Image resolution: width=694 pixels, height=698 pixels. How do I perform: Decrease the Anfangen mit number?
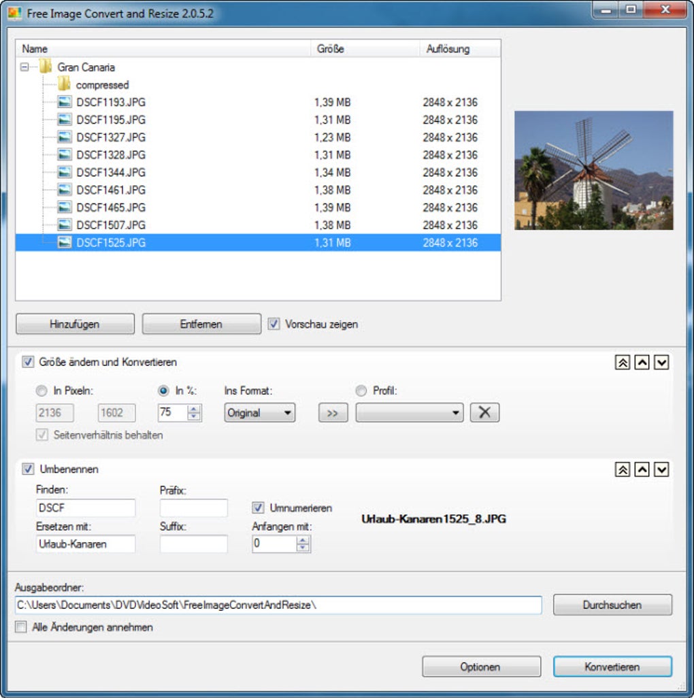point(303,548)
